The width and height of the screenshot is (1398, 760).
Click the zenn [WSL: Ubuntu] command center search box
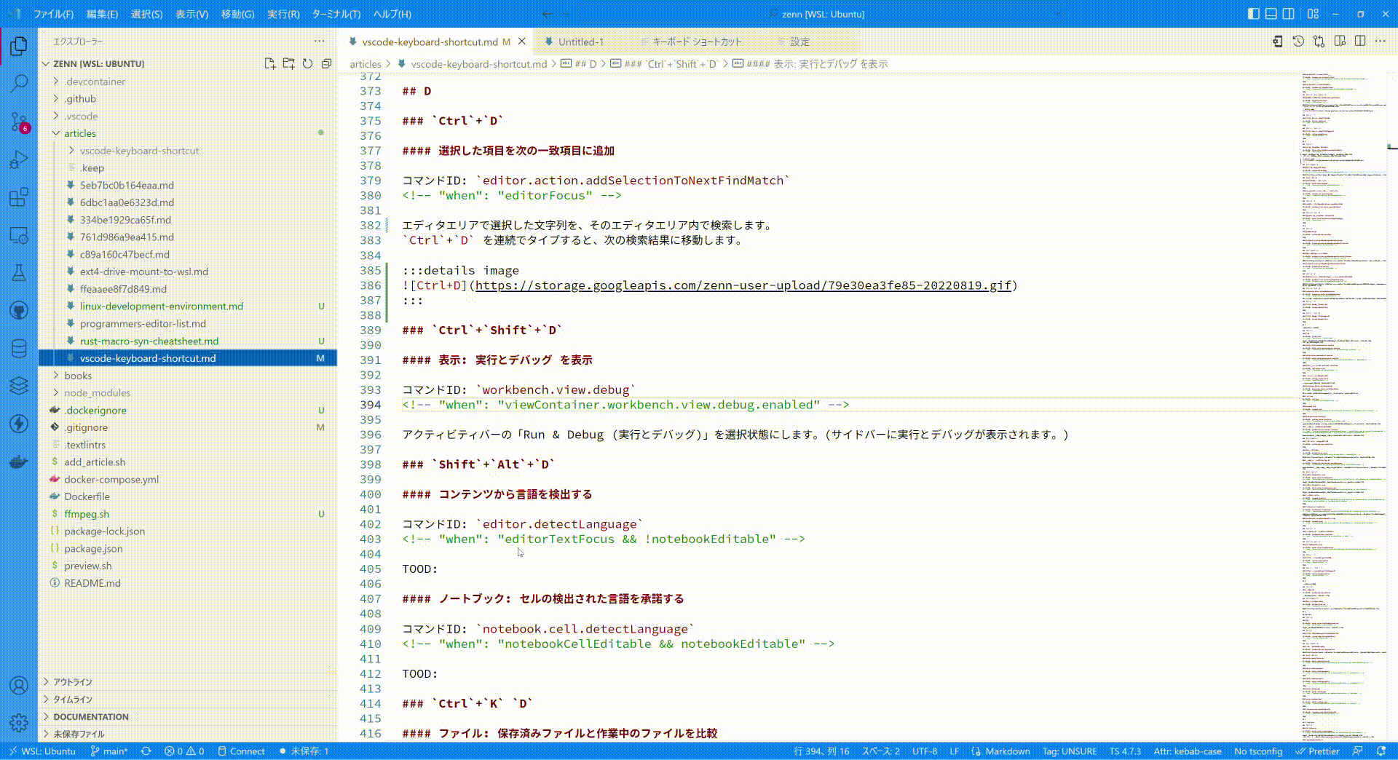pos(822,14)
